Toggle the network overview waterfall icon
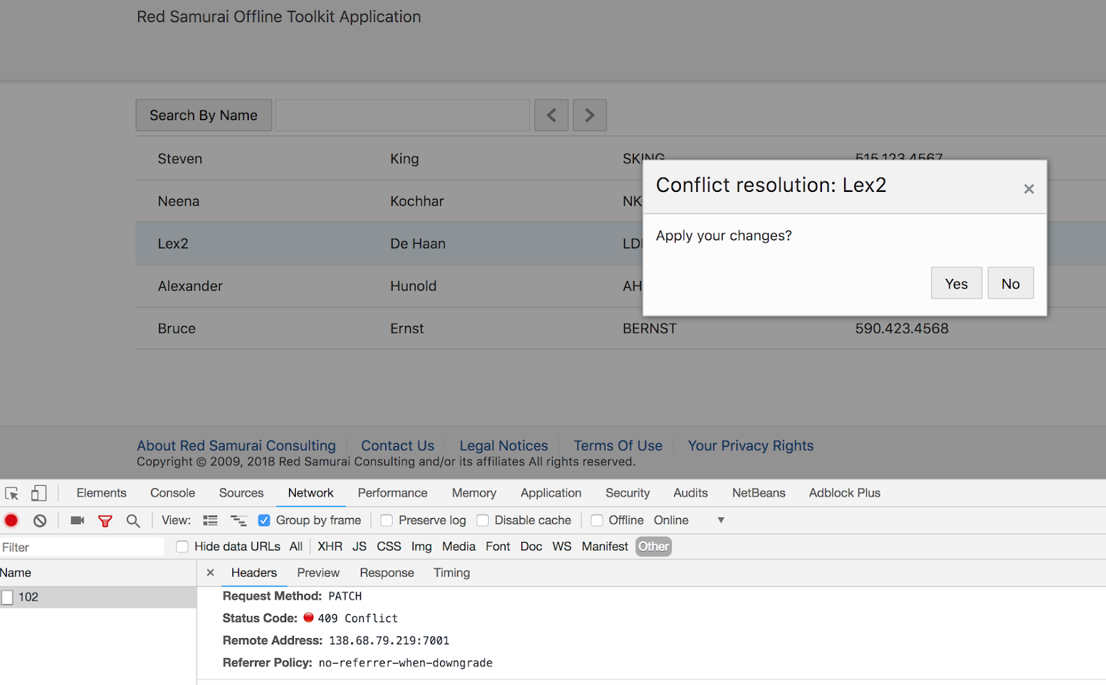The image size is (1106, 685). (238, 520)
